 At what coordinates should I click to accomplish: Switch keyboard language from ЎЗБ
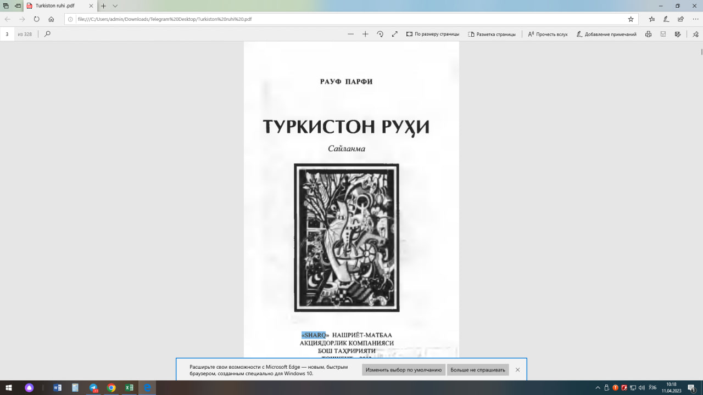click(x=653, y=388)
